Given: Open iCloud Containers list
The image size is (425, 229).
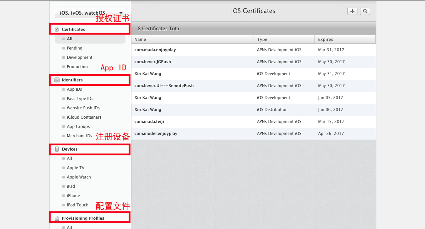Looking at the screenshot, I should 84,117.
